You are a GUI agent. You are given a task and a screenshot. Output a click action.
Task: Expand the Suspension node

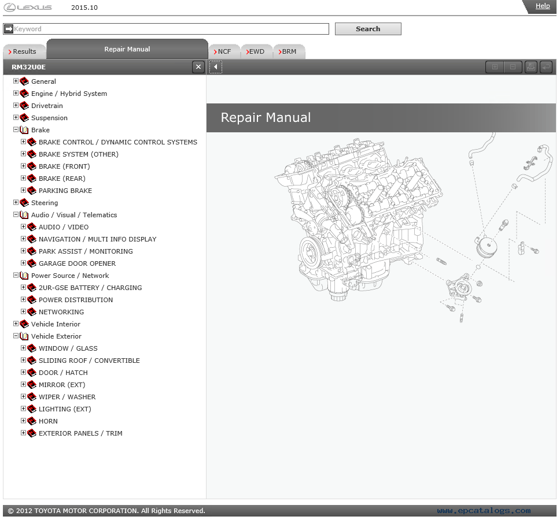tap(16, 117)
